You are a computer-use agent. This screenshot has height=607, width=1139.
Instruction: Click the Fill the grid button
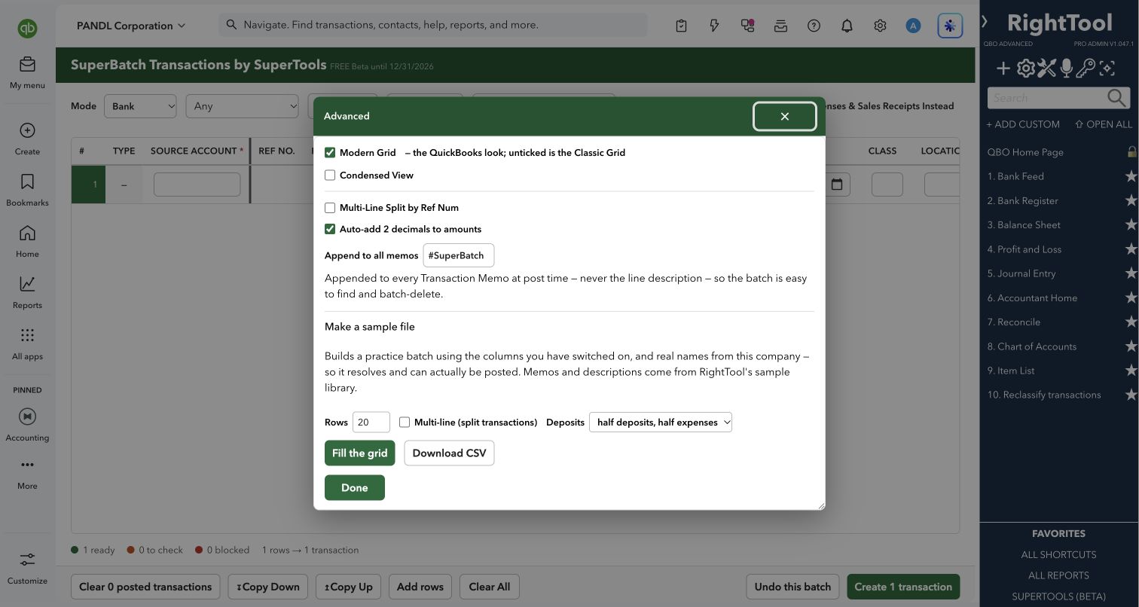(360, 453)
